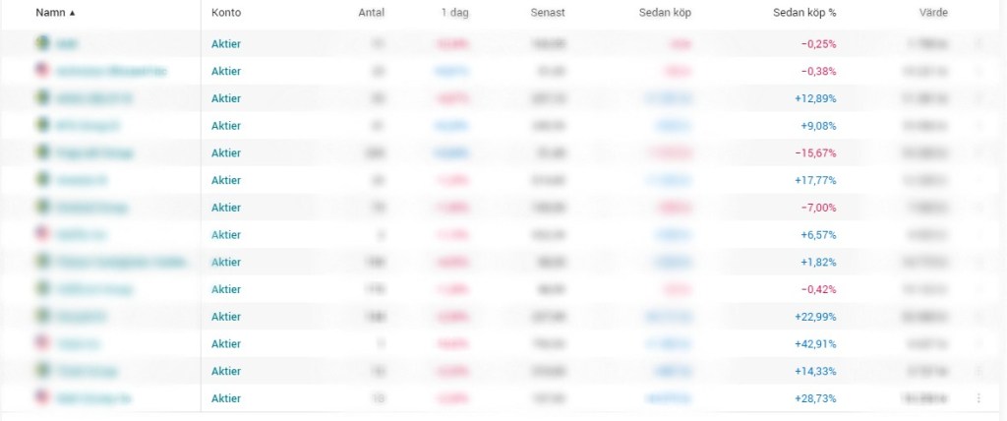Open row options for the +22,99% row
1007x421 pixels.
978,317
